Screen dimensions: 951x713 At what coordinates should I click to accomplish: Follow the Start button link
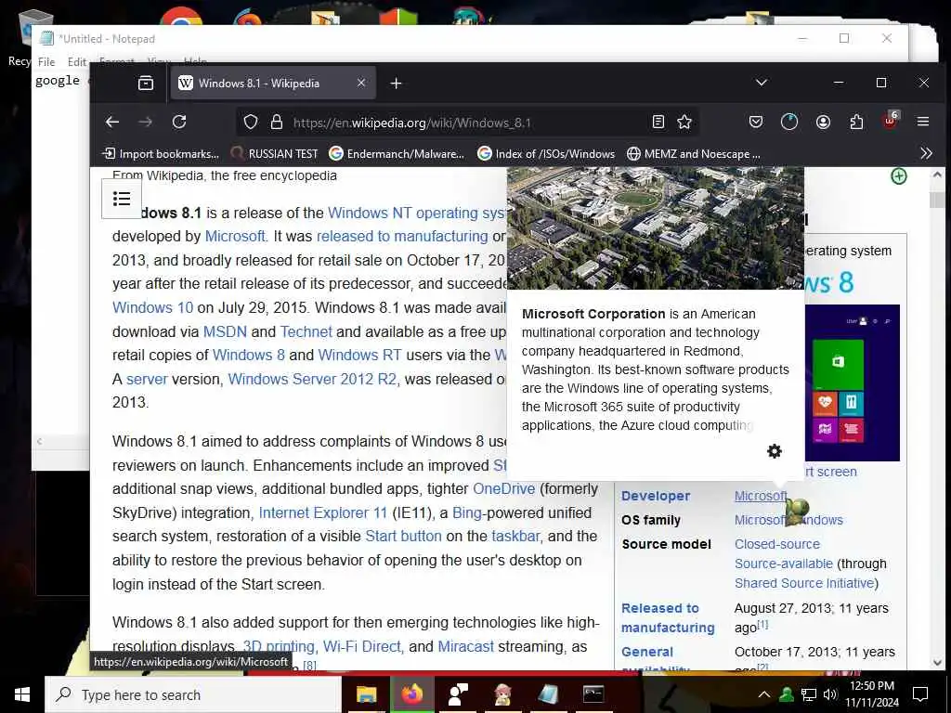[x=403, y=536]
